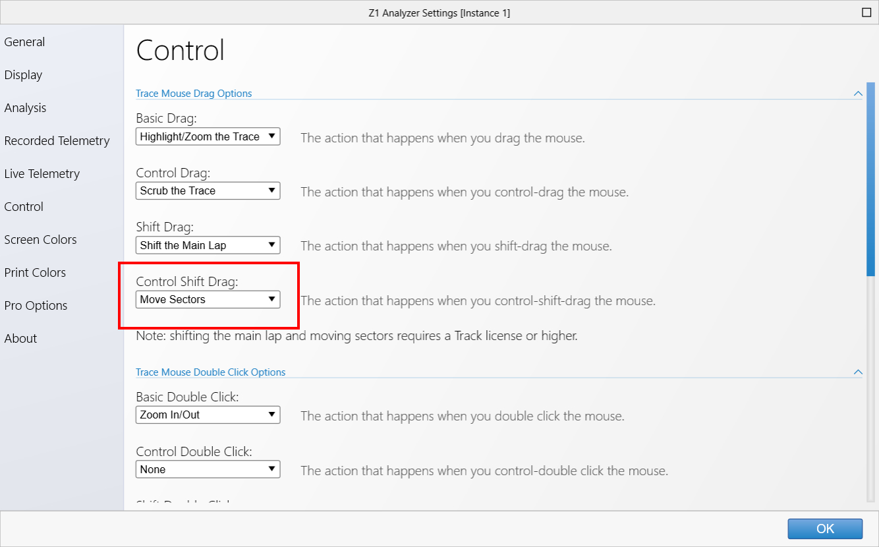Viewport: 879px width, 547px height.
Task: Open the Control Drag dropdown
Action: 208,190
